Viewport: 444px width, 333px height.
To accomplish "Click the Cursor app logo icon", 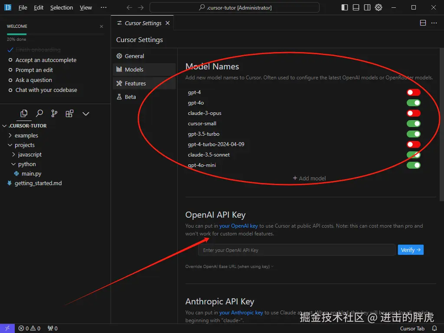I will pyautogui.click(x=8, y=7).
